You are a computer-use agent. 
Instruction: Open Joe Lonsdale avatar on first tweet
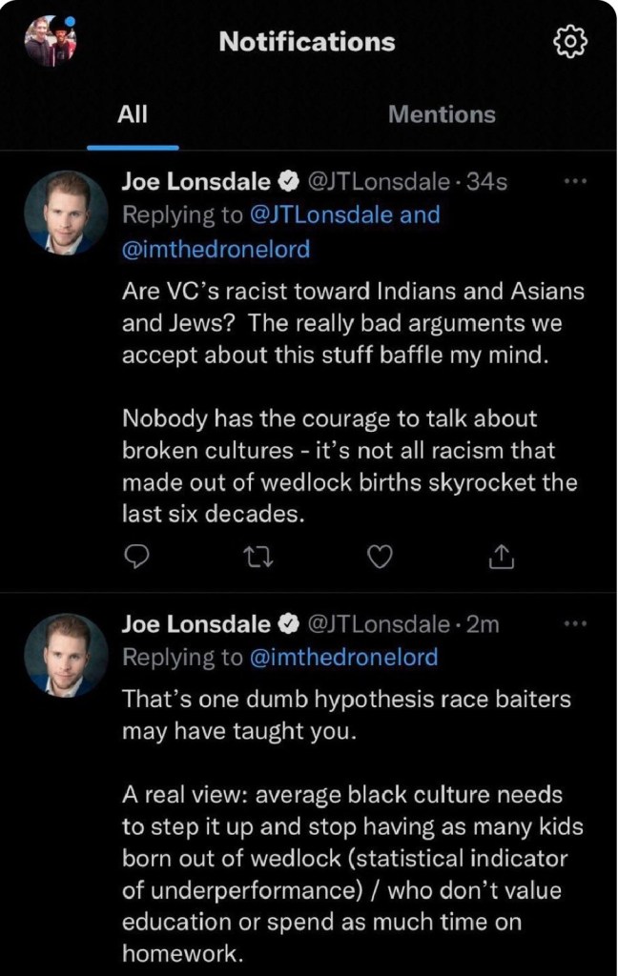(x=66, y=213)
